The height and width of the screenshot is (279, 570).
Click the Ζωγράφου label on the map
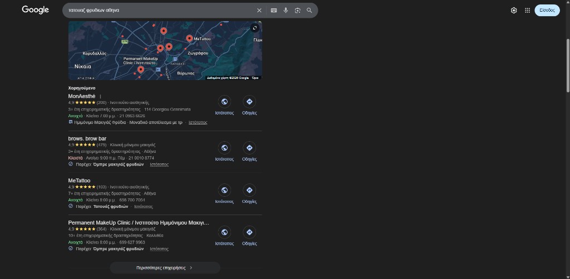coord(198,53)
